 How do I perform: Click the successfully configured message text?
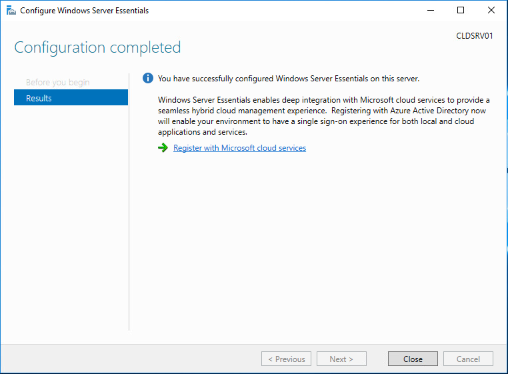coord(289,79)
